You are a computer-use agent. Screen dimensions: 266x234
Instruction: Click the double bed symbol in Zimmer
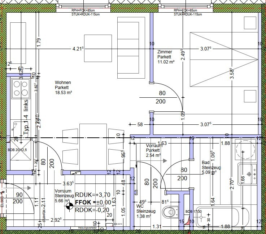coord(224,59)
